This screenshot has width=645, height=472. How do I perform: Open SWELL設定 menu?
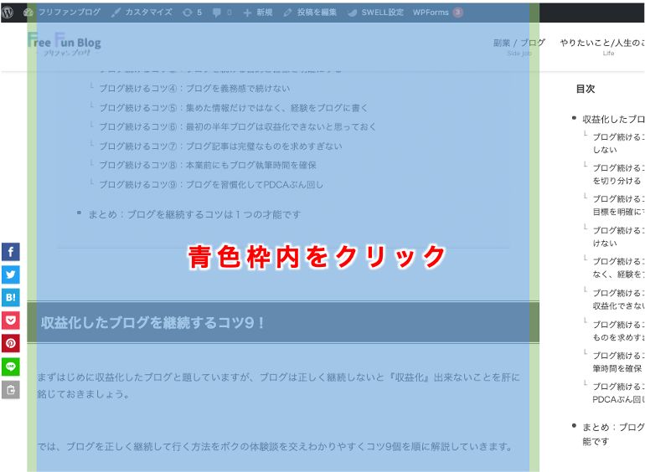point(382,13)
